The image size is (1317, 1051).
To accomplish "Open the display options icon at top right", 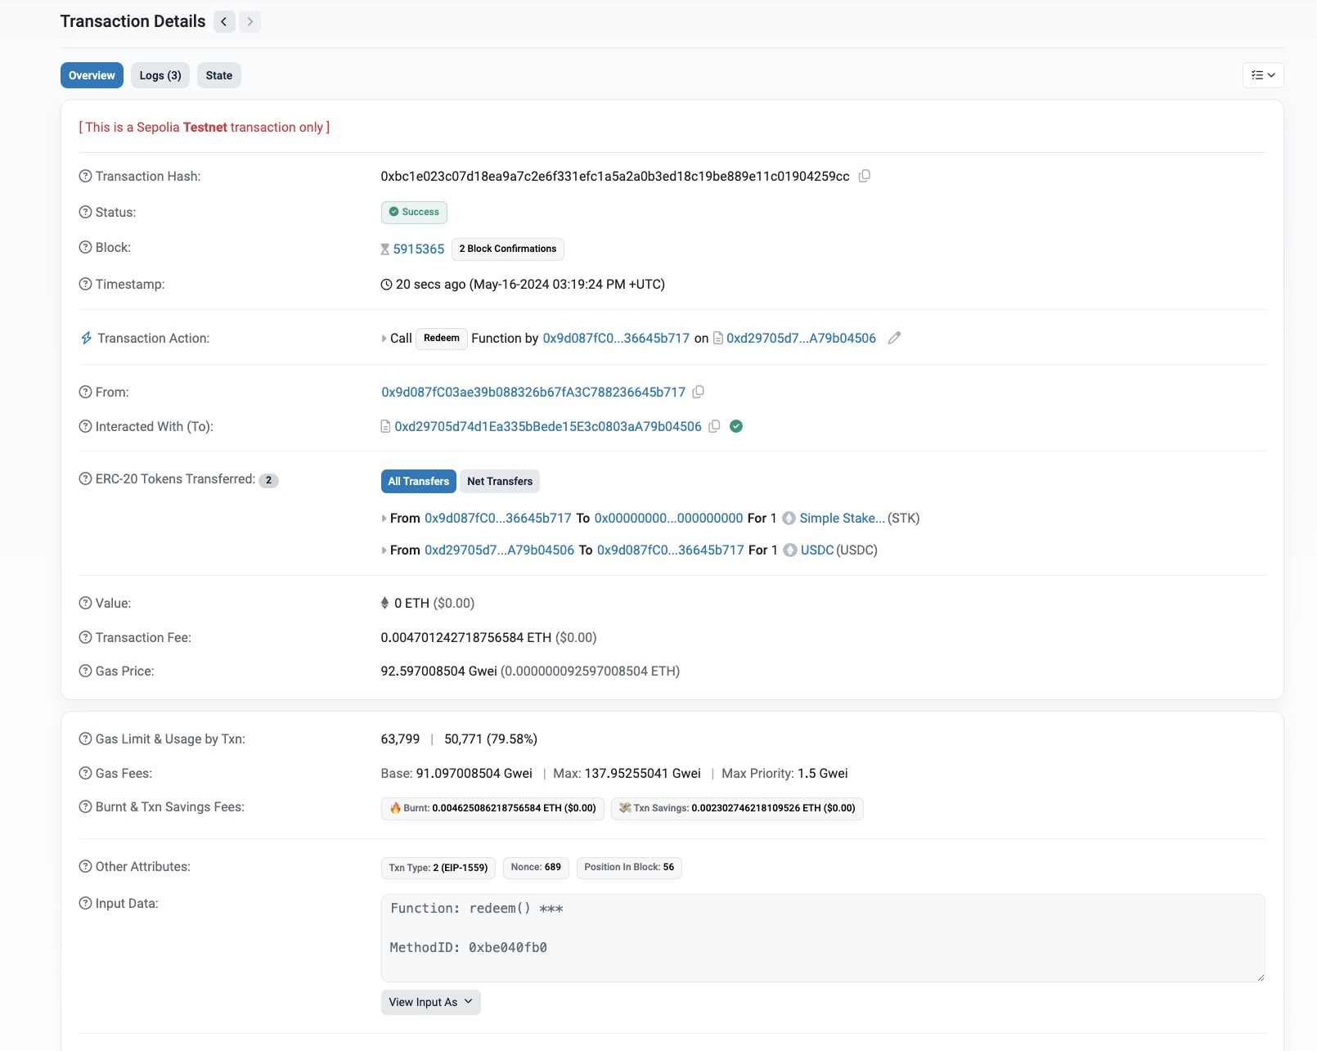I will pos(1262,75).
